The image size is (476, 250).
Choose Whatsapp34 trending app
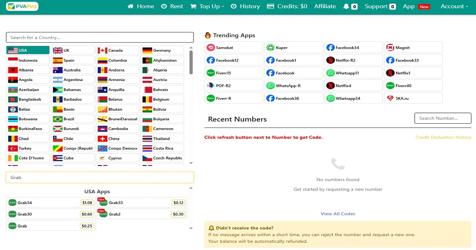click(x=353, y=98)
